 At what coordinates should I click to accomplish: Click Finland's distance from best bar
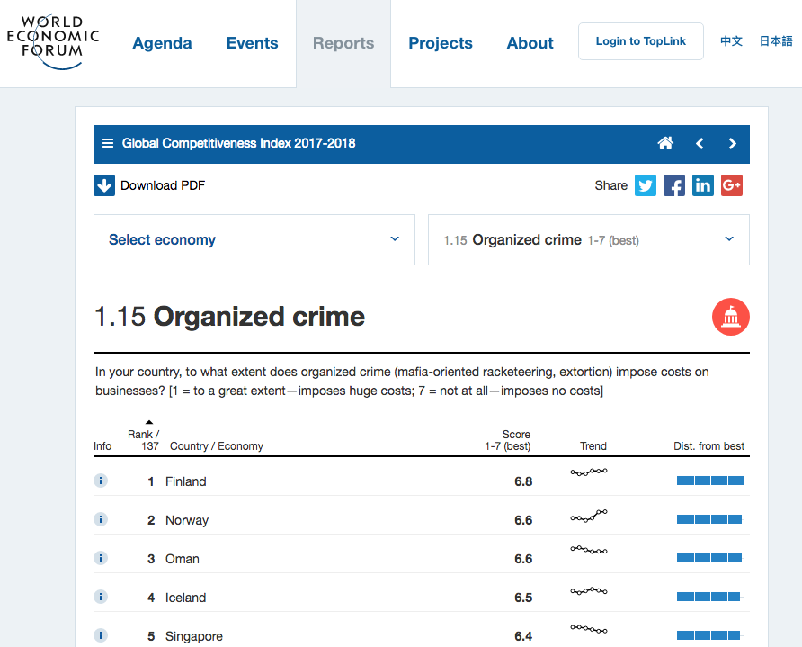click(710, 481)
